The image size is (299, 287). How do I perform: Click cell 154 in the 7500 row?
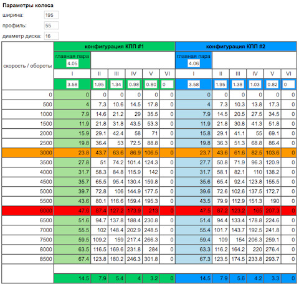pos(238,240)
